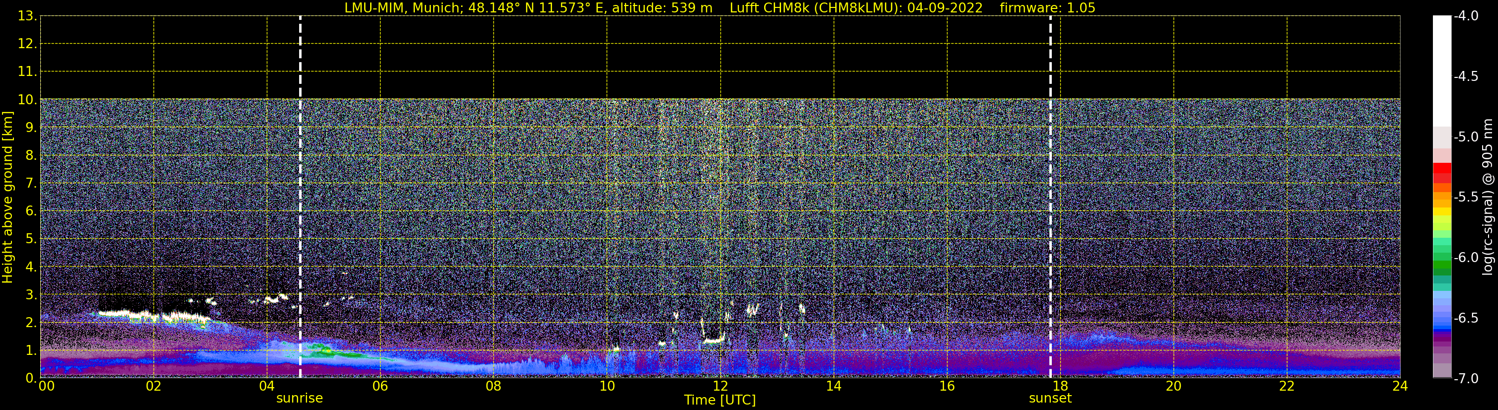
Task: Click the sunrise label below the axis
Action: [300, 399]
